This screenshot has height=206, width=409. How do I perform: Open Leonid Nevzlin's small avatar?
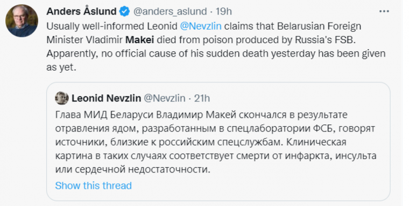click(x=62, y=98)
